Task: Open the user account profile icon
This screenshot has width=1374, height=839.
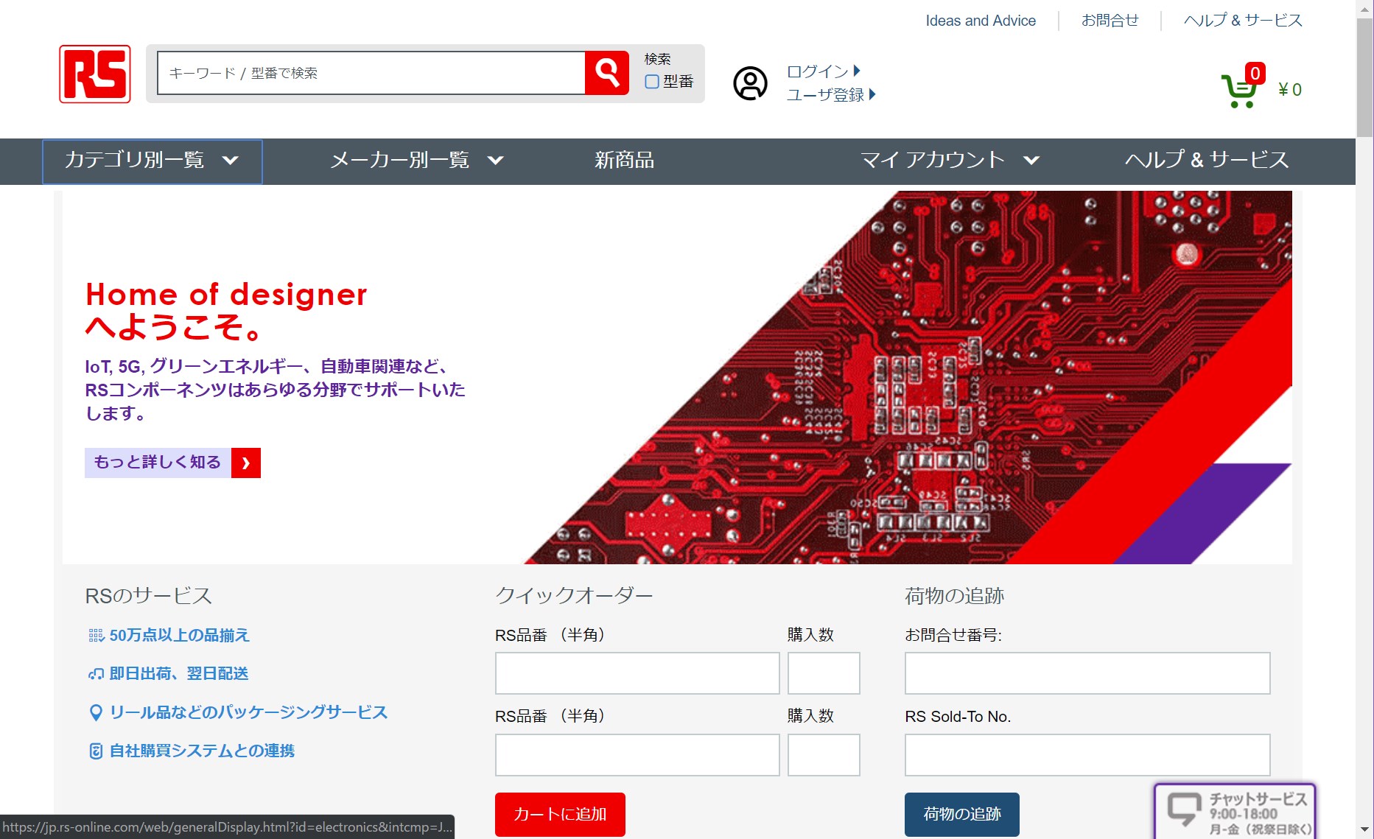Action: [750, 83]
